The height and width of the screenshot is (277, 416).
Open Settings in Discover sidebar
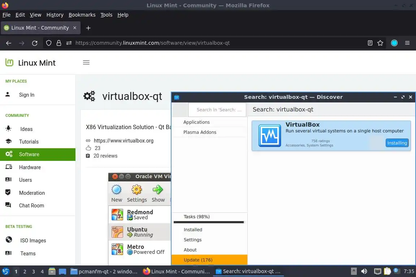pos(209,239)
